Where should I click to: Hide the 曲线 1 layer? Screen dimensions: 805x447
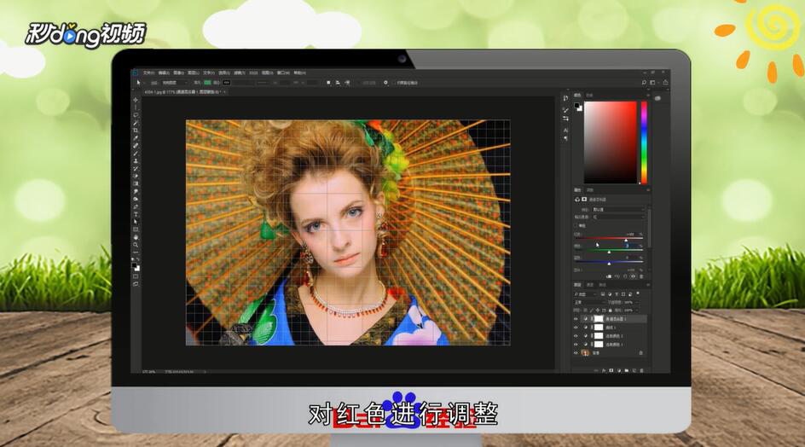[576, 328]
